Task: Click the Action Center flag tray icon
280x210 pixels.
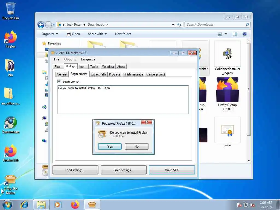Action: click(239, 205)
